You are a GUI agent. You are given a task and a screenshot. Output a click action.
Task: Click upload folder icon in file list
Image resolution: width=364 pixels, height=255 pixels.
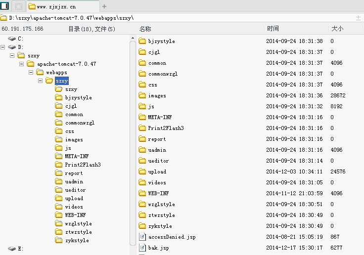pyautogui.click(x=142, y=171)
